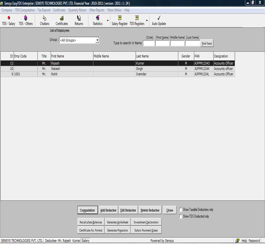This screenshot has height=244, width=265.
Task: Open the Other Reports menu
Action: tap(97, 10)
